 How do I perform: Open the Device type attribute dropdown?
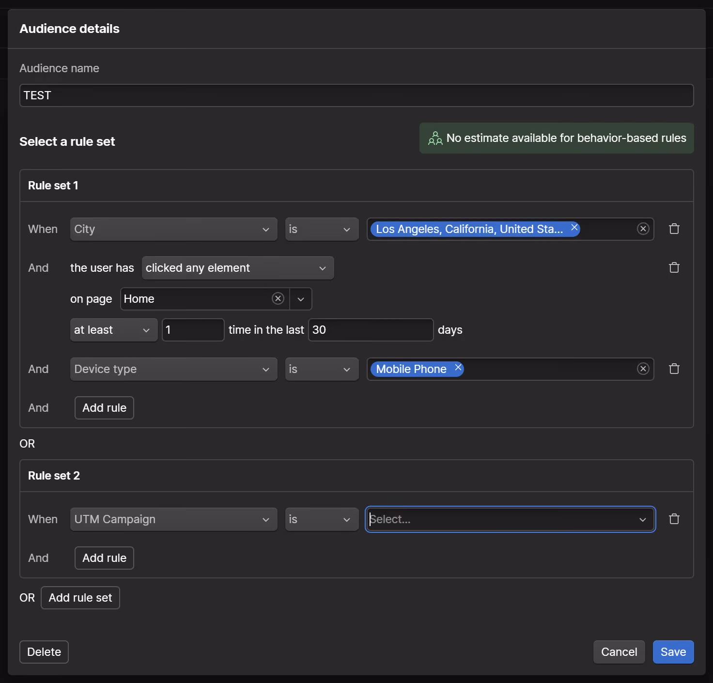[x=173, y=369]
